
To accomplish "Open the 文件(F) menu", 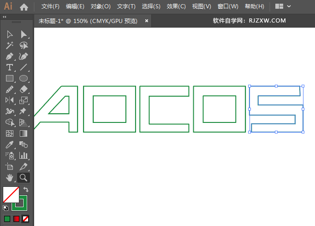I will pos(50,6).
